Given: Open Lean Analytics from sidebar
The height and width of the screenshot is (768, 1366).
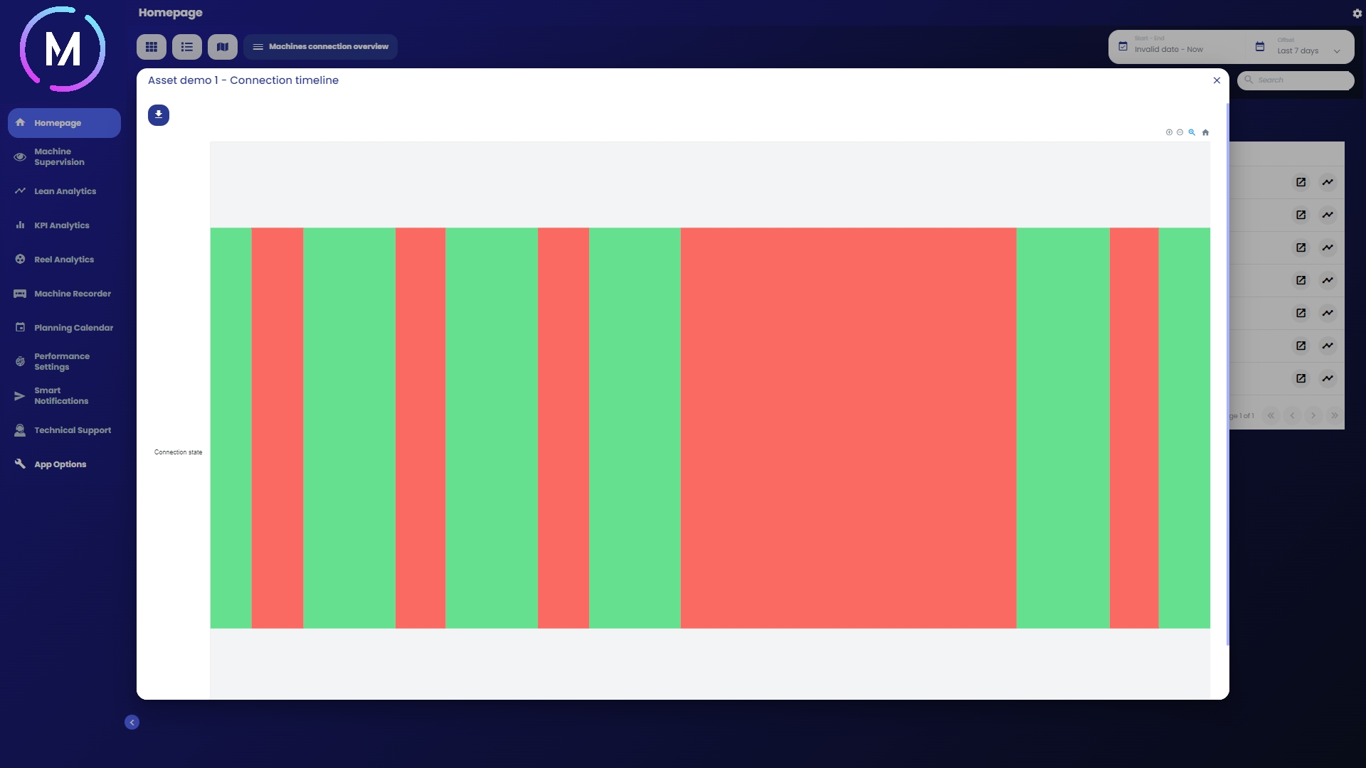Looking at the screenshot, I should click(65, 191).
